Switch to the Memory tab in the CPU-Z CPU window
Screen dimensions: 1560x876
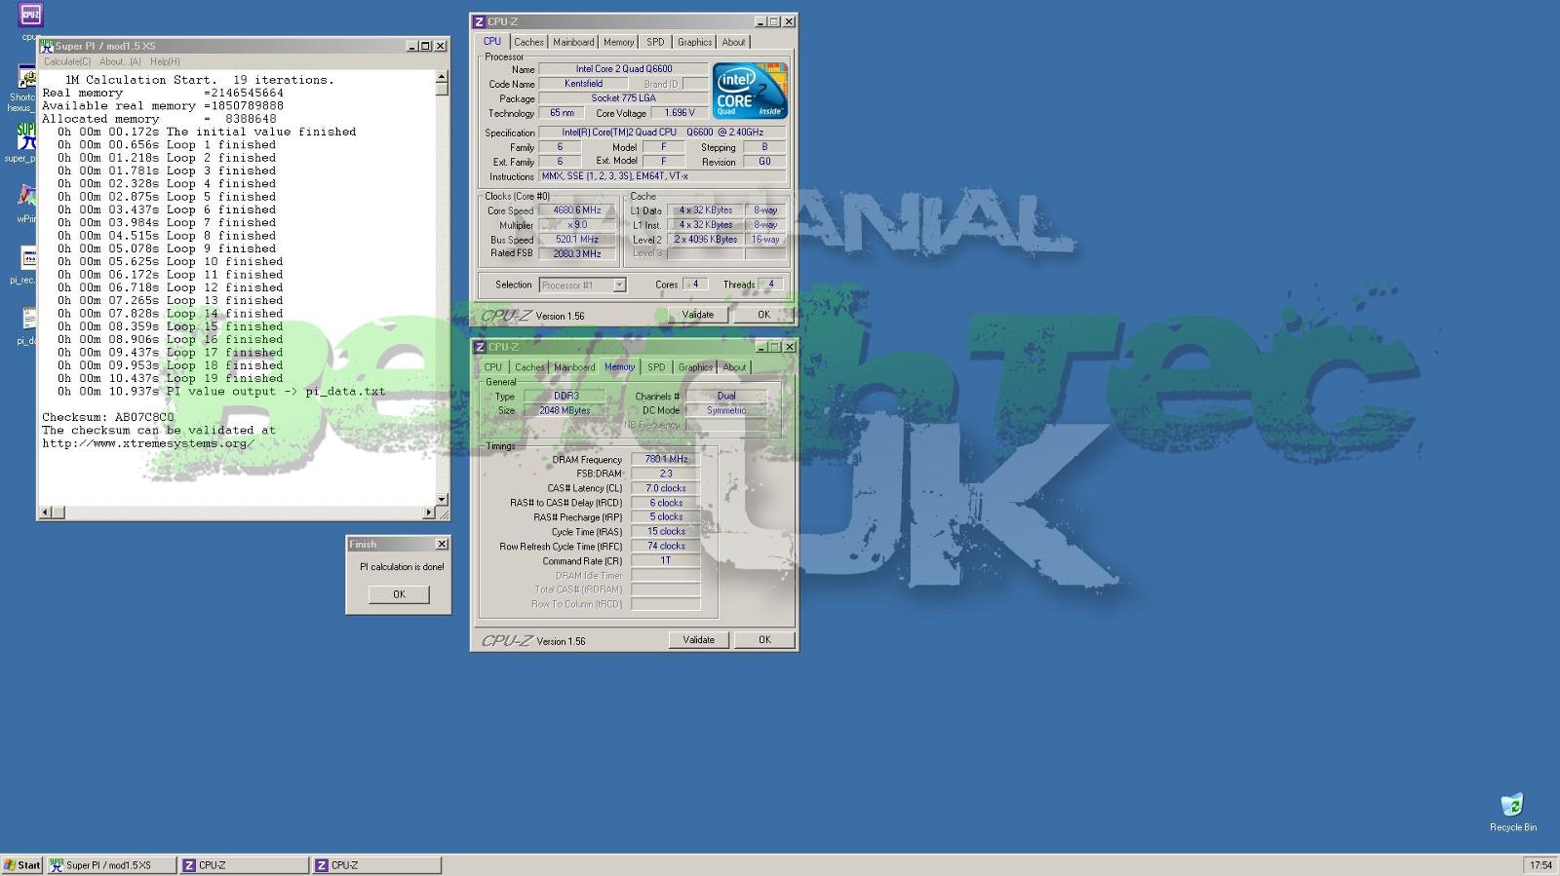tap(618, 42)
